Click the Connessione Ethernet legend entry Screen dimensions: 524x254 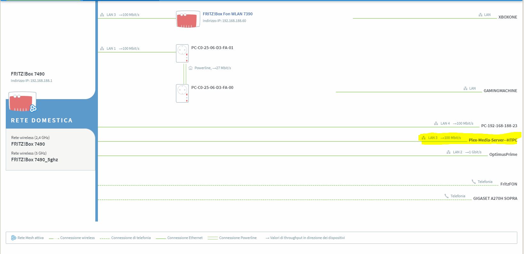(x=179, y=238)
